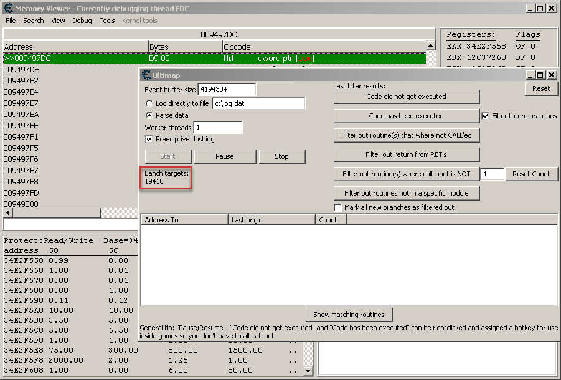Enable Mark all new branches as filtered out
This screenshot has height=380, width=561.
click(x=338, y=207)
